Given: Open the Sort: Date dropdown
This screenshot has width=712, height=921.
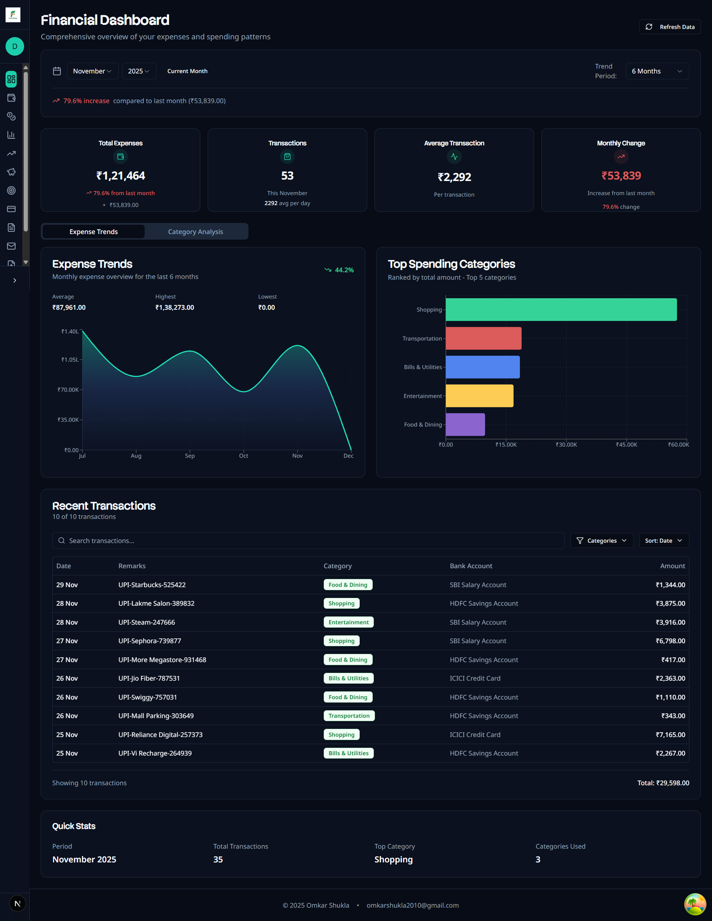Looking at the screenshot, I should coord(663,540).
